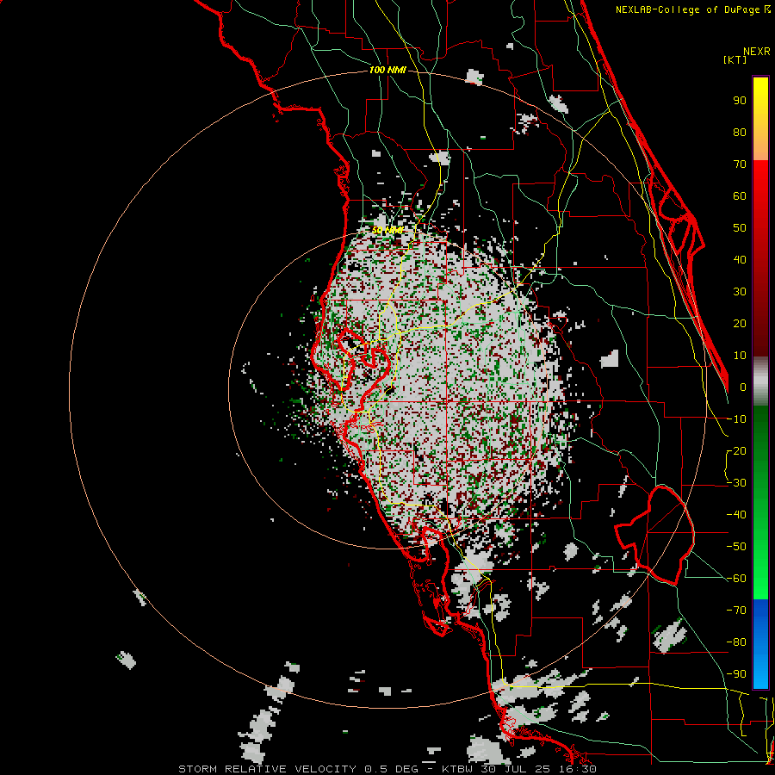Image resolution: width=775 pixels, height=775 pixels.
Task: Click the 16:30 time stamp in the caption
Action: tap(579, 769)
